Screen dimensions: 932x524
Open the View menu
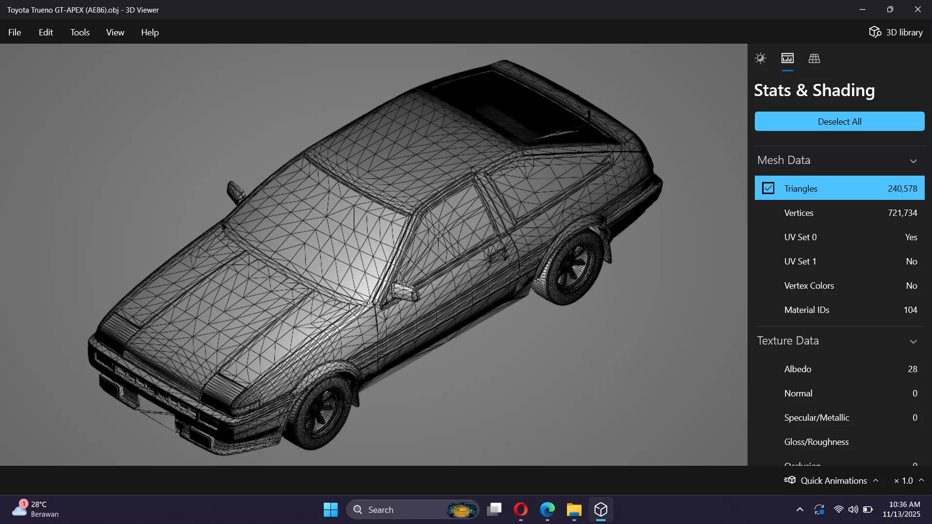pos(115,32)
